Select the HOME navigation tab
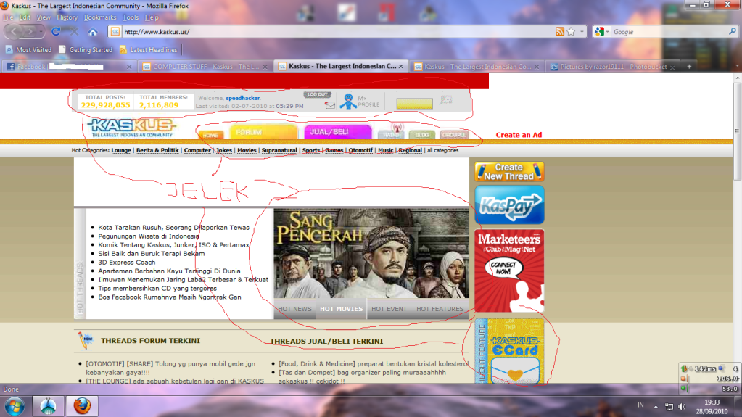This screenshot has width=742, height=417. [210, 135]
